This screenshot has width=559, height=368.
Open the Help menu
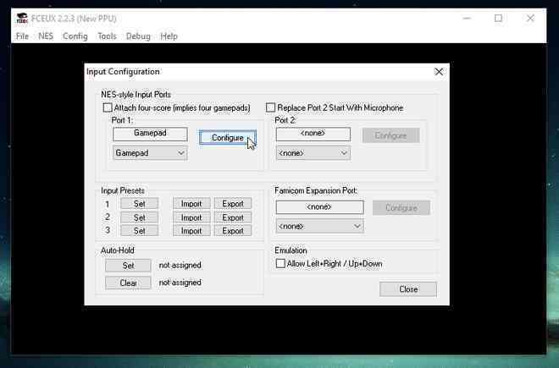point(169,36)
